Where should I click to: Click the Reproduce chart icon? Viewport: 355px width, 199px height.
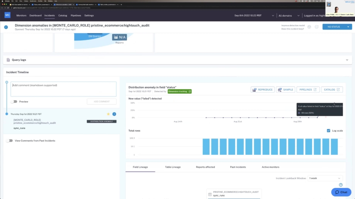point(254,90)
